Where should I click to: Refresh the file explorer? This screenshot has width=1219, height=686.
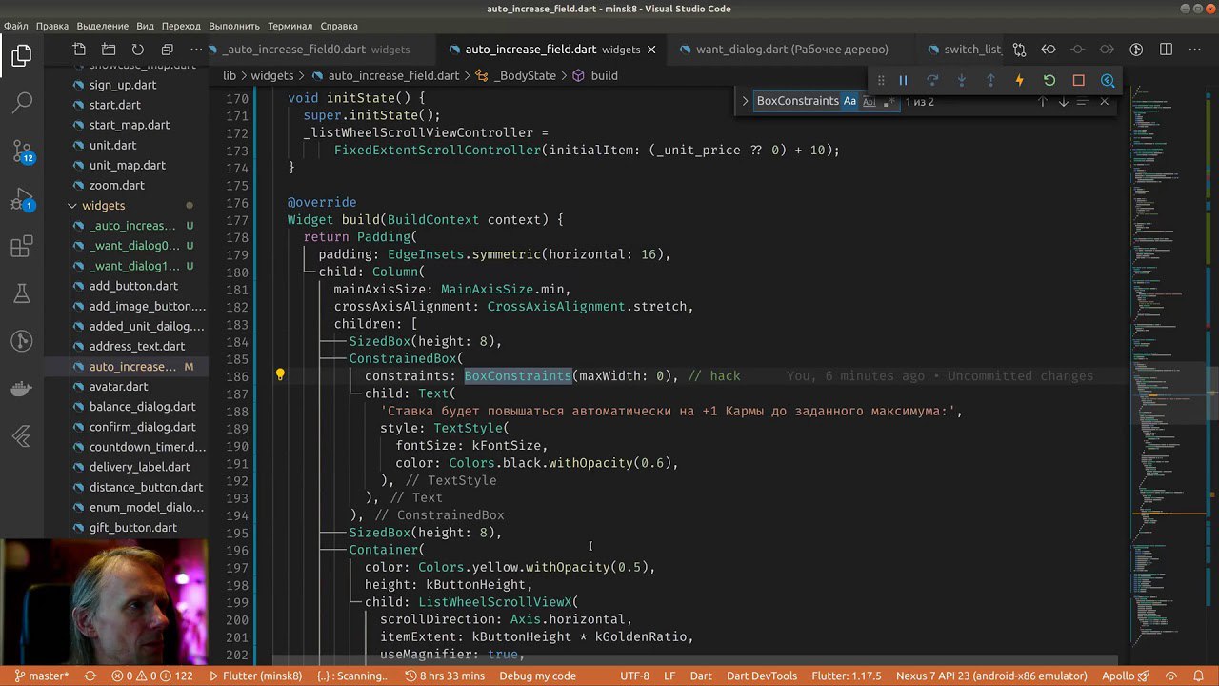point(138,50)
